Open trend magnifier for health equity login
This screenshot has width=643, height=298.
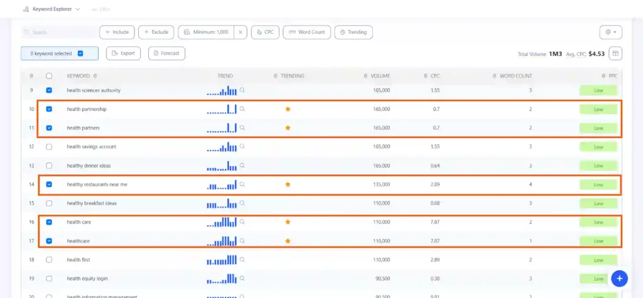(242, 279)
